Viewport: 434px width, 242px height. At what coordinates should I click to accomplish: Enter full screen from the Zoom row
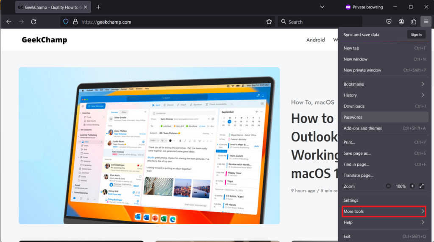421,186
